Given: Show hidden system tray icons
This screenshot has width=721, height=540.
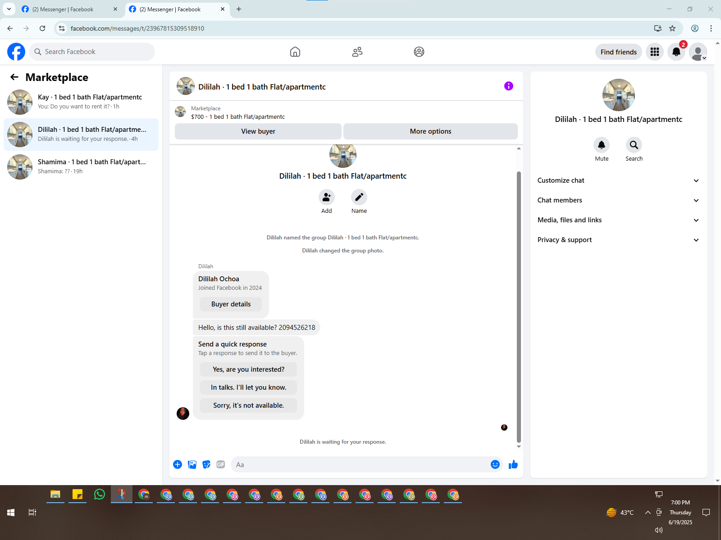Looking at the screenshot, I should [648, 513].
